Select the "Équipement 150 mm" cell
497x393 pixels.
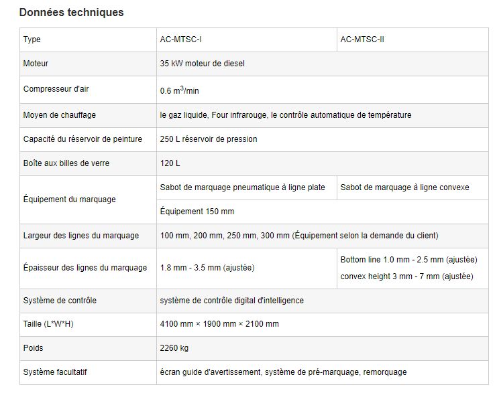197,212
